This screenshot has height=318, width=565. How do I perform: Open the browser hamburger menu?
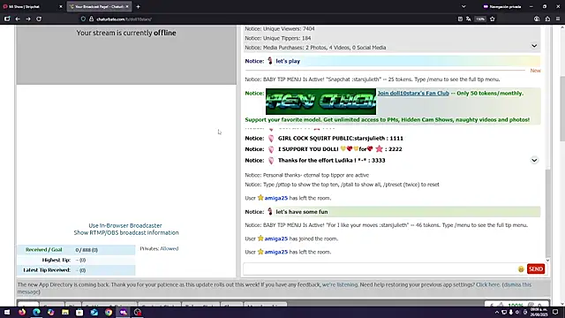558,19
